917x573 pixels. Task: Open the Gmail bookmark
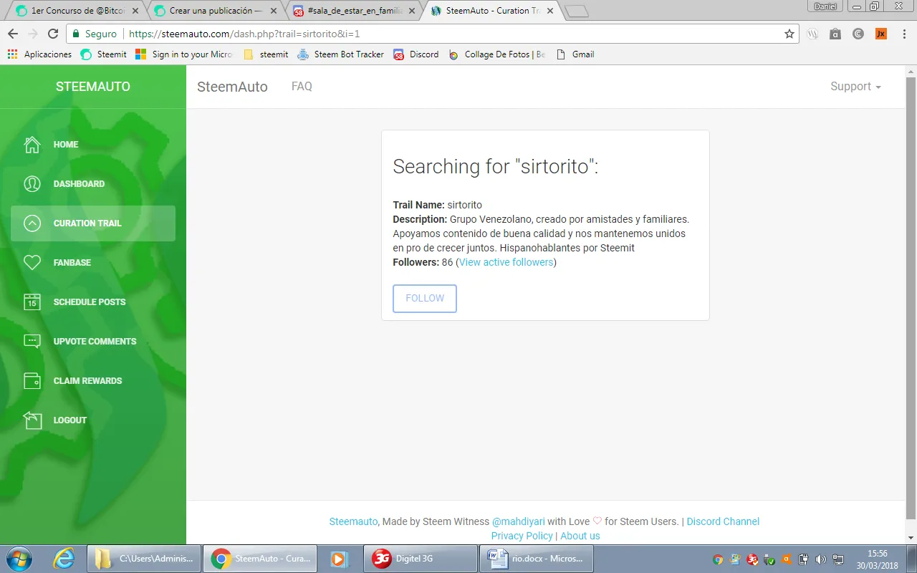point(575,54)
